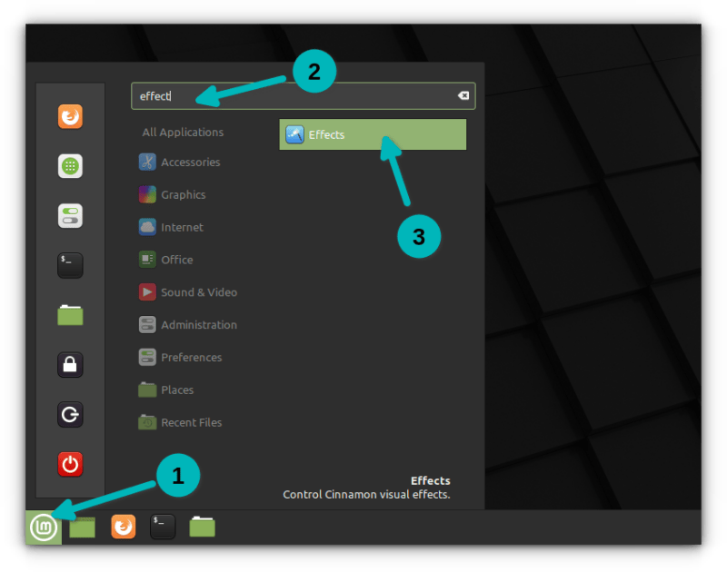Show the Recent Files list
Viewport: 727px width, 572px height.
click(x=191, y=423)
